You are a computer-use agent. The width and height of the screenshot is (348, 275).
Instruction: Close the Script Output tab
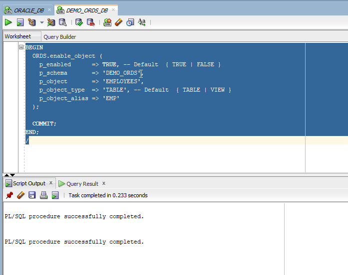click(51, 183)
